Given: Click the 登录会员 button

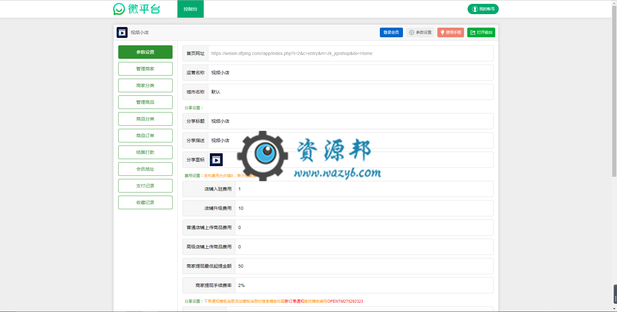Looking at the screenshot, I should 391,32.
